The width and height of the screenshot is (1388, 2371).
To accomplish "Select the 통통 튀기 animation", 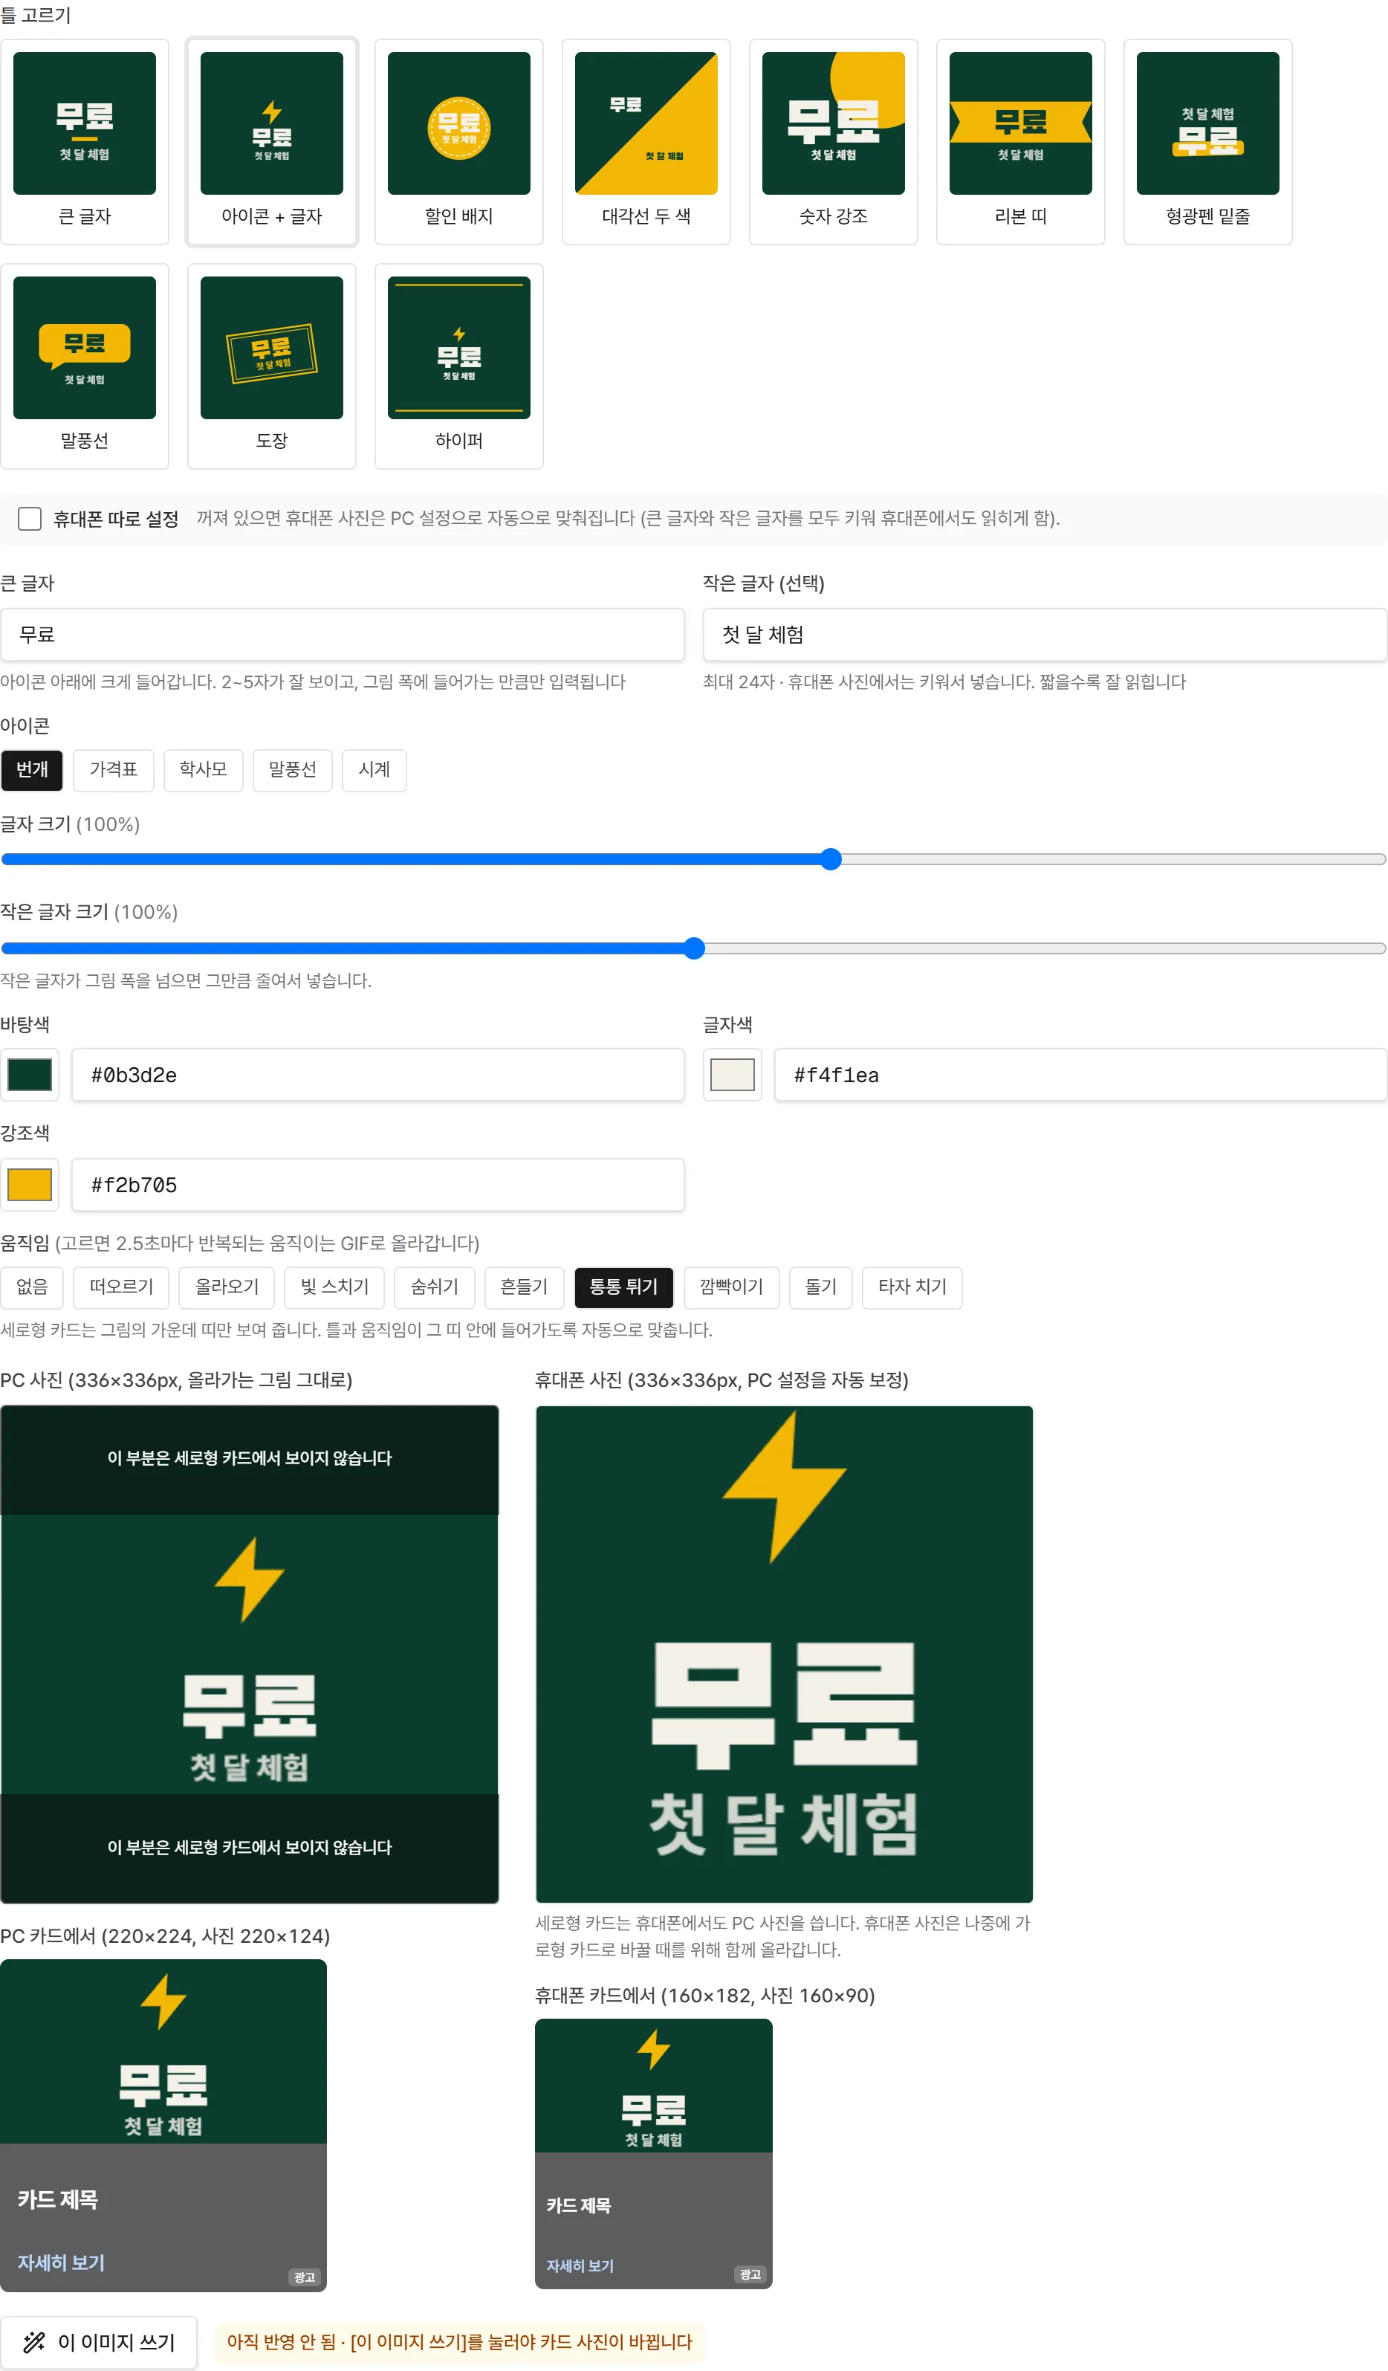I will (x=623, y=1287).
